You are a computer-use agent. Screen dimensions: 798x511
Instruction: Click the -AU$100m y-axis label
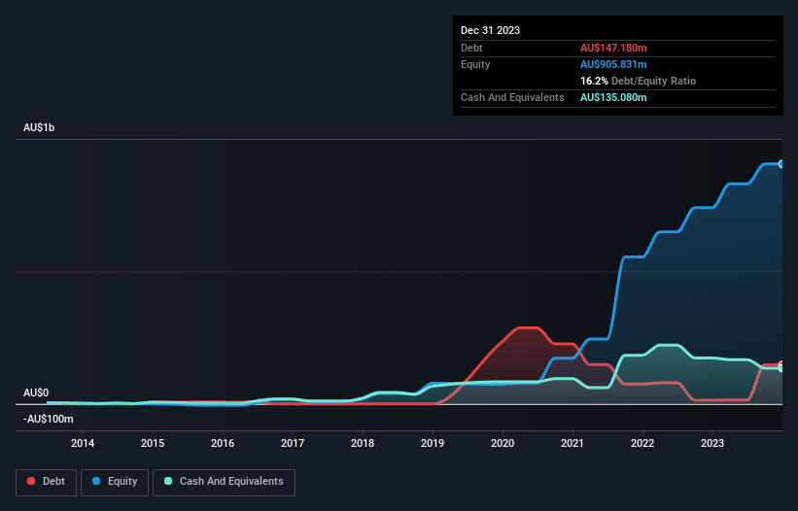coord(49,420)
